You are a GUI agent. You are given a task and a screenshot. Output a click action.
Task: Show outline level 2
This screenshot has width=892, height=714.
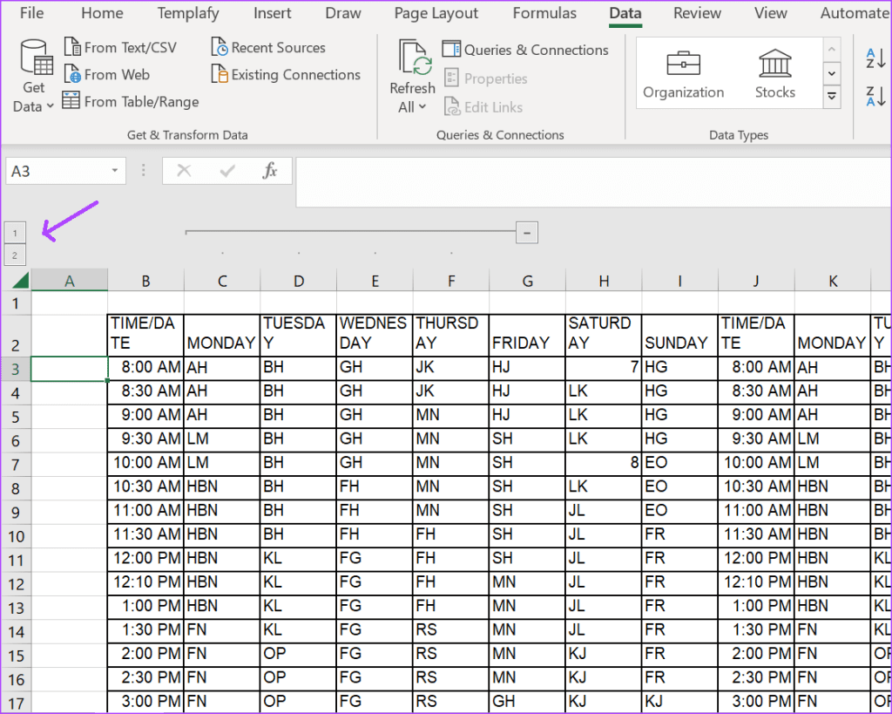coord(15,255)
